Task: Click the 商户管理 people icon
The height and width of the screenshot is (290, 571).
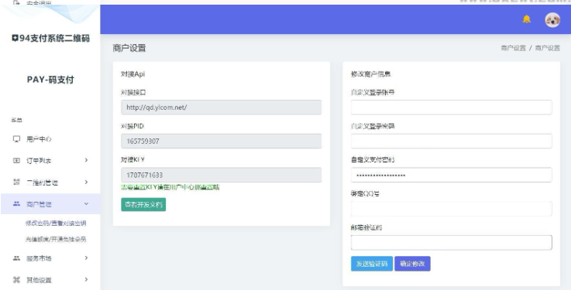Action: tap(16, 204)
